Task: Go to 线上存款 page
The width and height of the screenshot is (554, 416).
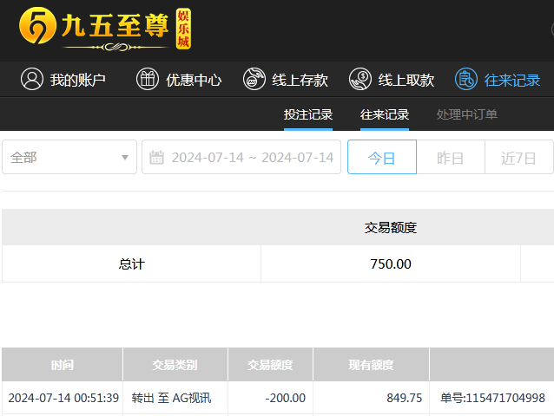Action: 286,80
